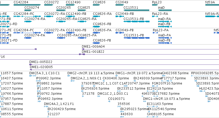Click the CG9826 gene label
Viewport: 219px width, 118px height.
click(x=99, y=2)
